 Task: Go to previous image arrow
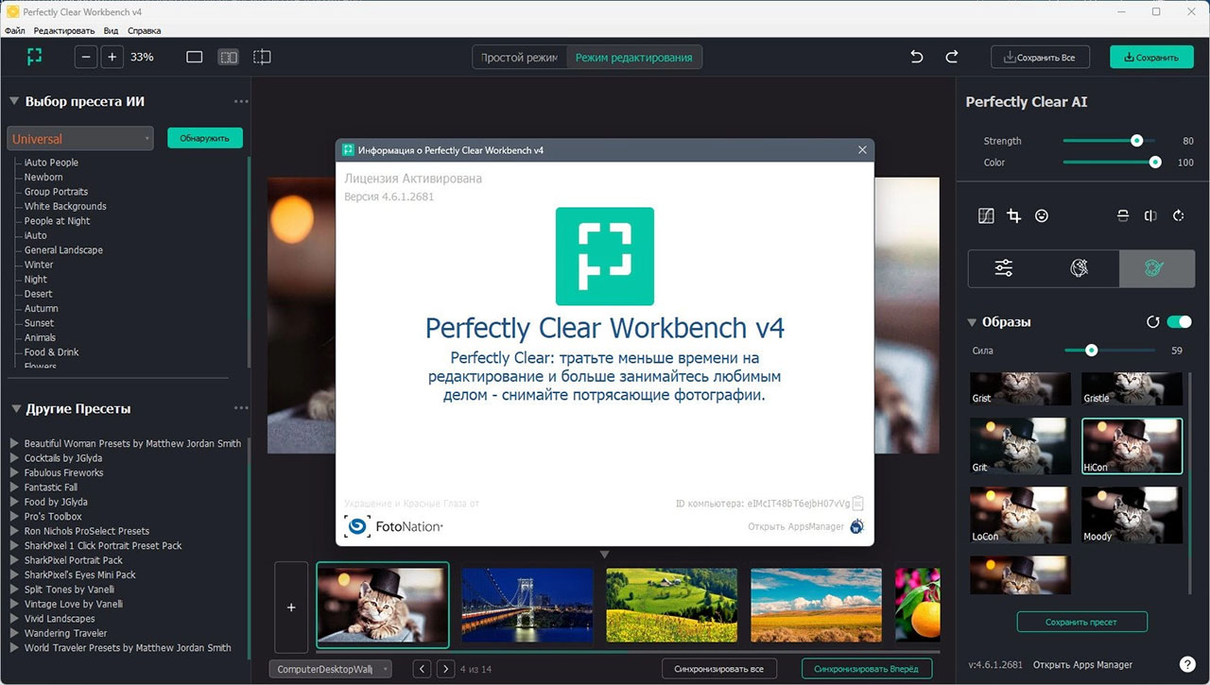423,669
